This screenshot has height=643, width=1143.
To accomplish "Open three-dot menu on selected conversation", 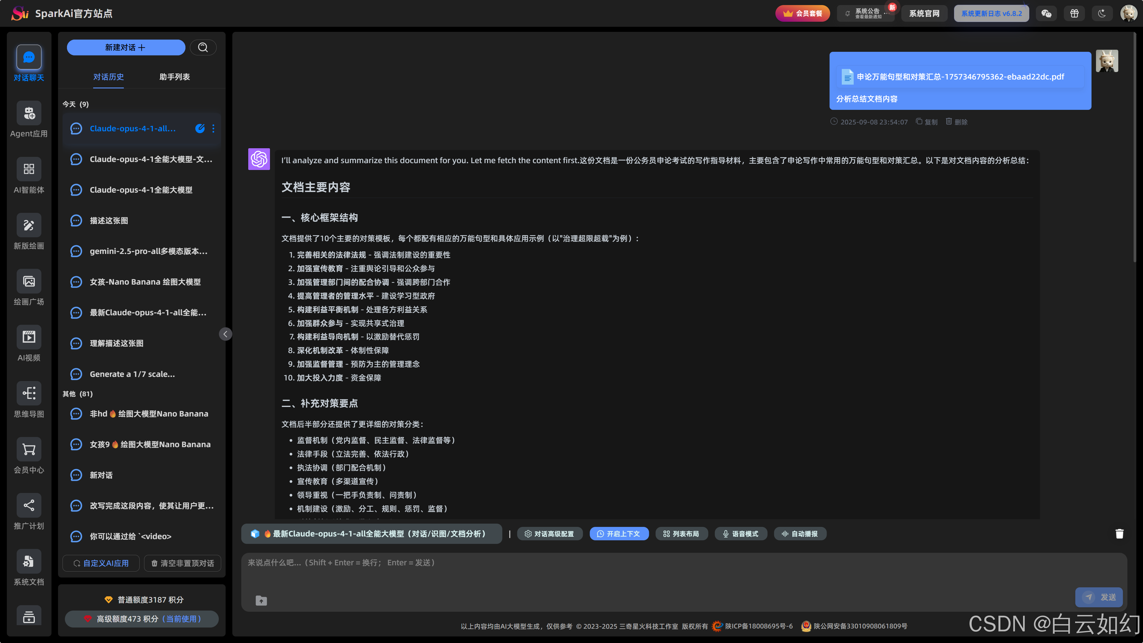I will [x=213, y=129].
